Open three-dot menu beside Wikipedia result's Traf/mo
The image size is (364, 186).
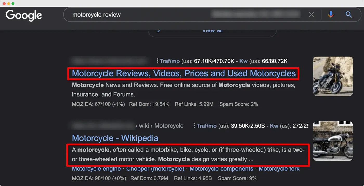[x=194, y=126]
